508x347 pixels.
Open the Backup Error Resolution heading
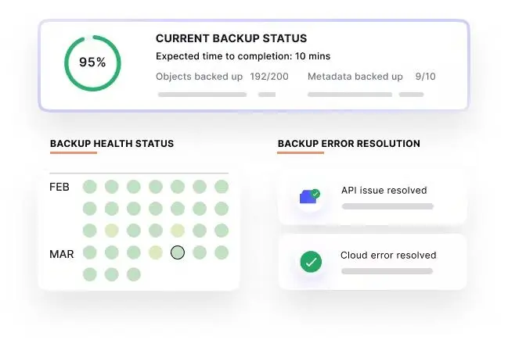pyautogui.click(x=349, y=144)
